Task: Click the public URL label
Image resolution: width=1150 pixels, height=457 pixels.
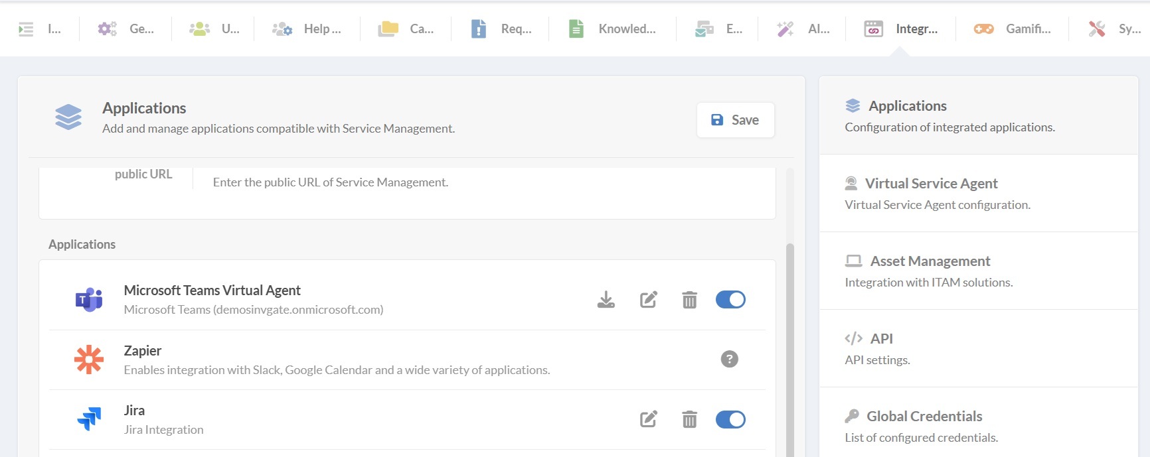Action: click(143, 174)
